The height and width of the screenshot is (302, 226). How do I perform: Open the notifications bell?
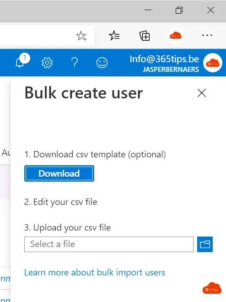tap(22, 61)
